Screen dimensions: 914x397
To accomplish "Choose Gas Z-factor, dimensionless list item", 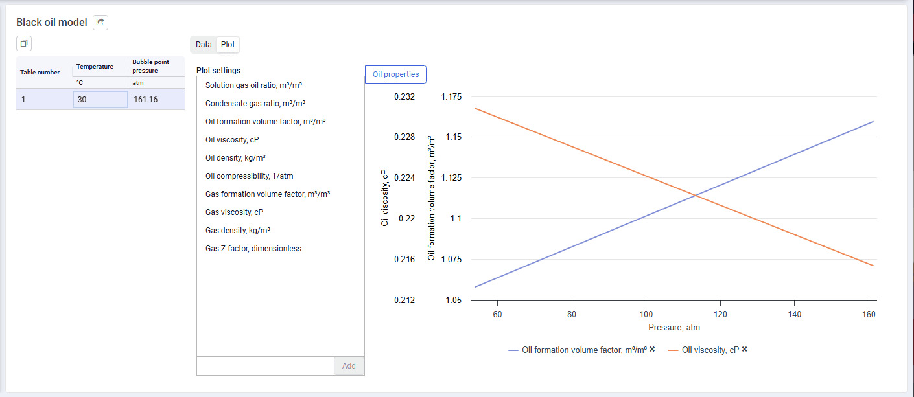I will (x=280, y=249).
